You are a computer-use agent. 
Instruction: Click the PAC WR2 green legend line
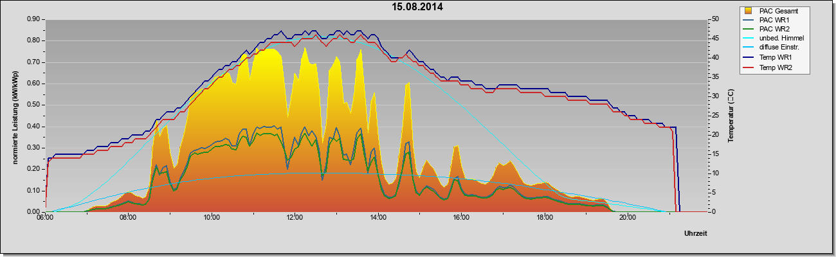point(748,30)
